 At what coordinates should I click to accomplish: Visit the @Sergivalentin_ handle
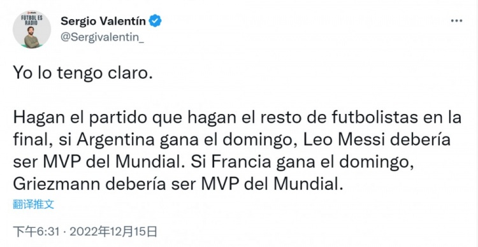tap(102, 37)
